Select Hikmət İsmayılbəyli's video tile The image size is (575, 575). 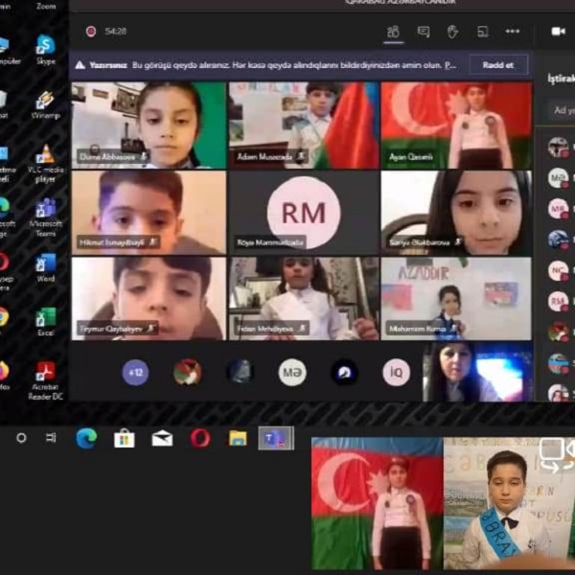149,213
